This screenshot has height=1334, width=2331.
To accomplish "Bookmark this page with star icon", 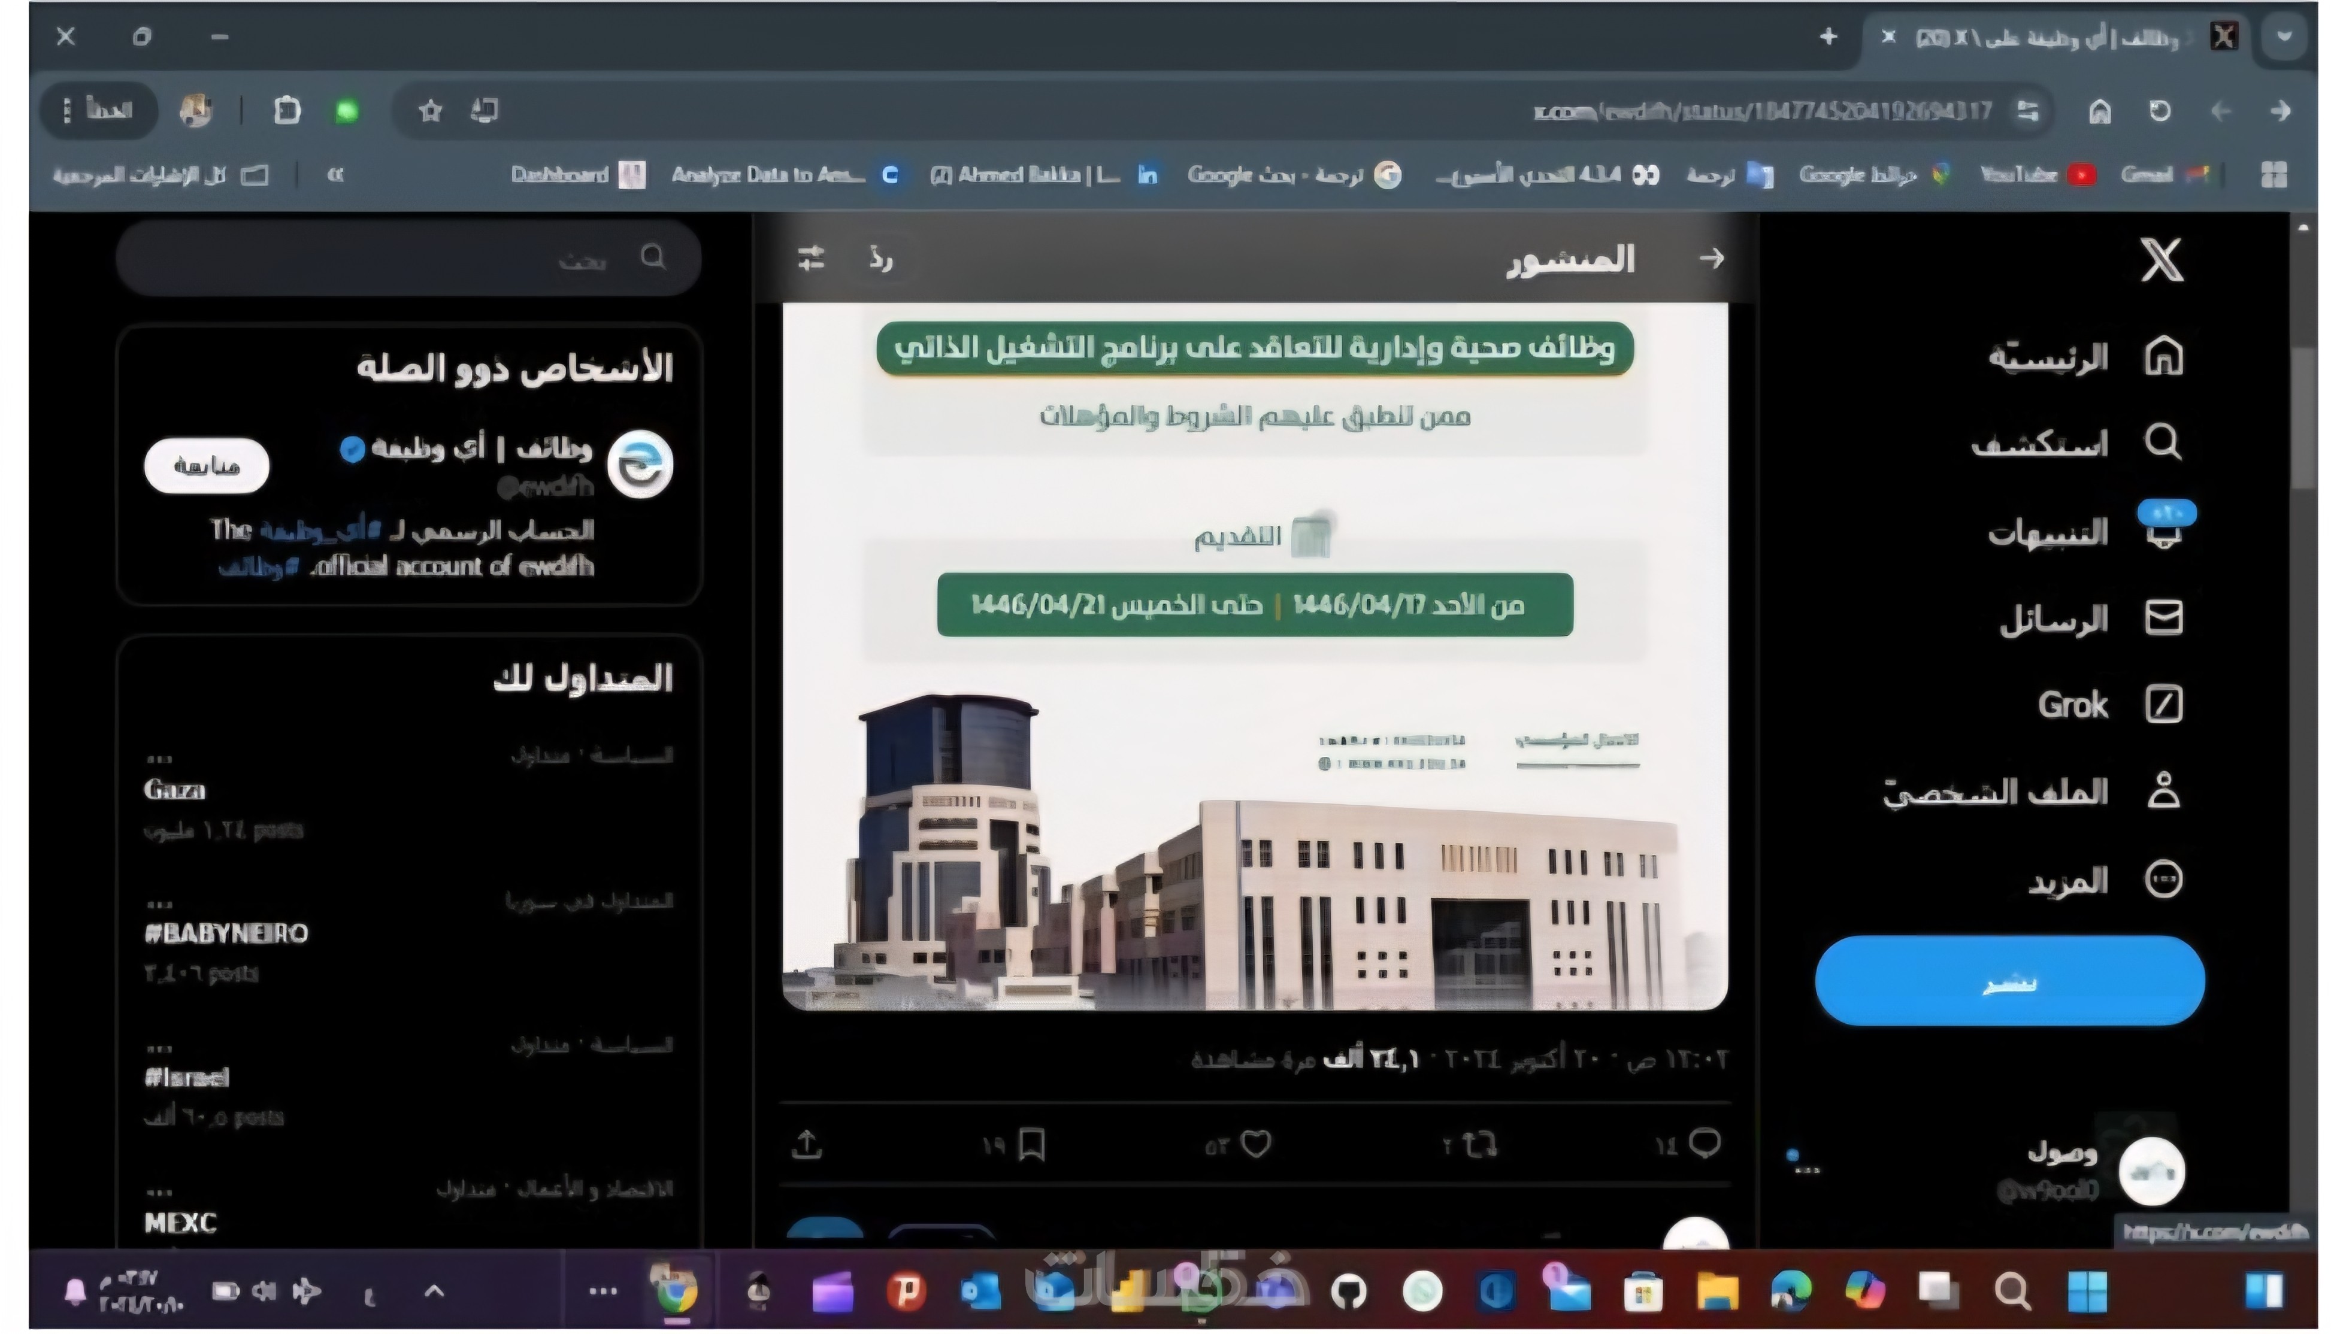I will click(430, 112).
